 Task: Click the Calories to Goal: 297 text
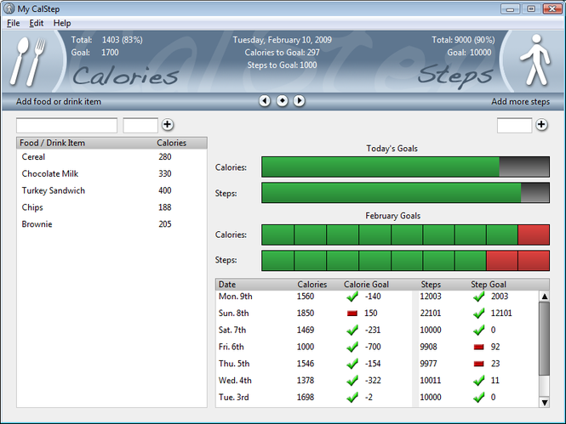pos(282,53)
